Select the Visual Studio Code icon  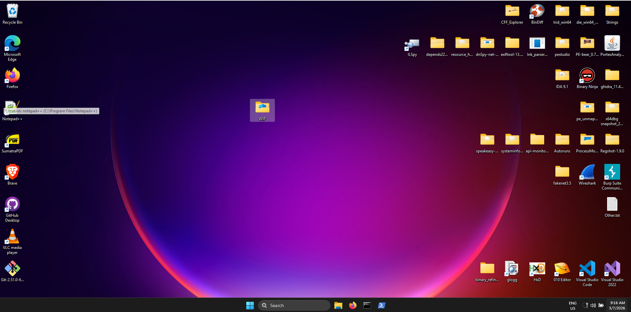[x=587, y=269]
